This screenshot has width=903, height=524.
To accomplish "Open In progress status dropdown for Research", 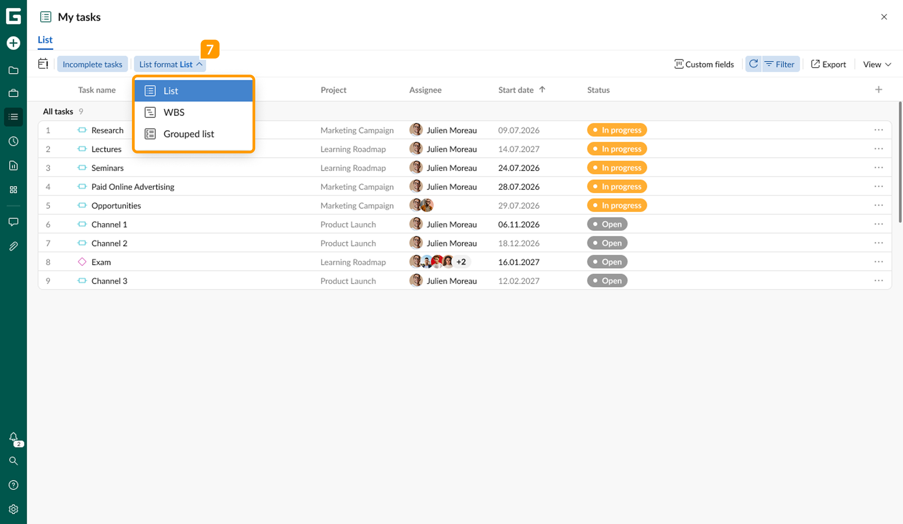I will click(x=617, y=130).
